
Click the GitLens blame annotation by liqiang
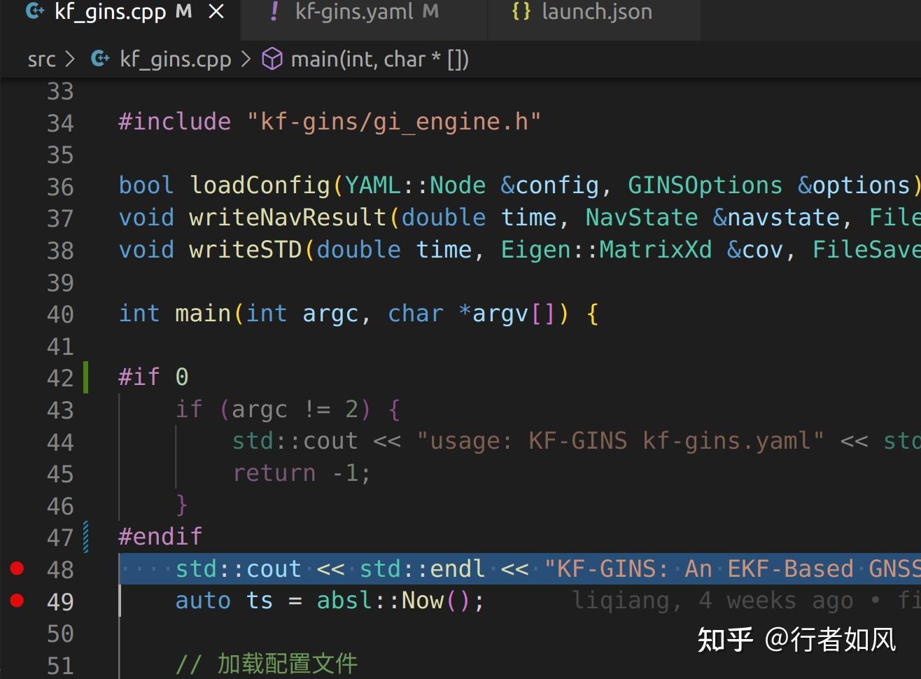click(x=700, y=600)
